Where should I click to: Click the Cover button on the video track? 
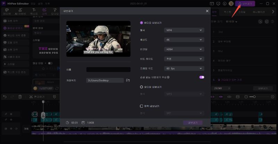pos(26,129)
